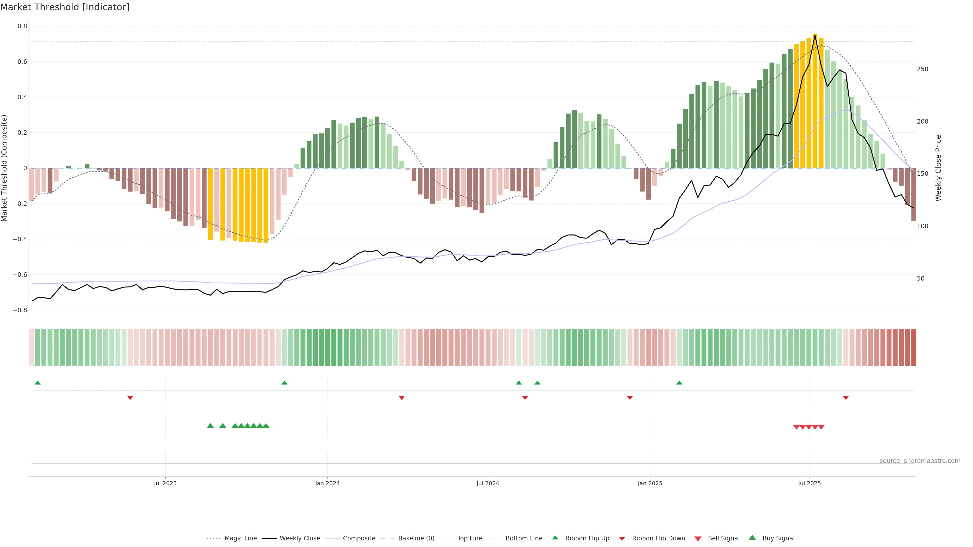Image resolution: width=973 pixels, height=547 pixels.
Task: Click the Market Threshold [Indicator] title
Action: 65,7
